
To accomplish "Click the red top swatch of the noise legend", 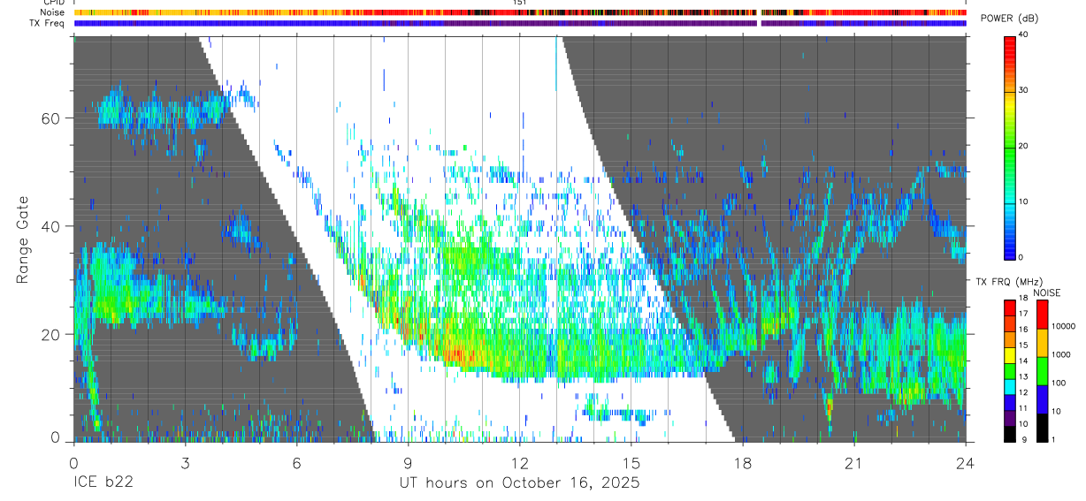I will [1042, 315].
